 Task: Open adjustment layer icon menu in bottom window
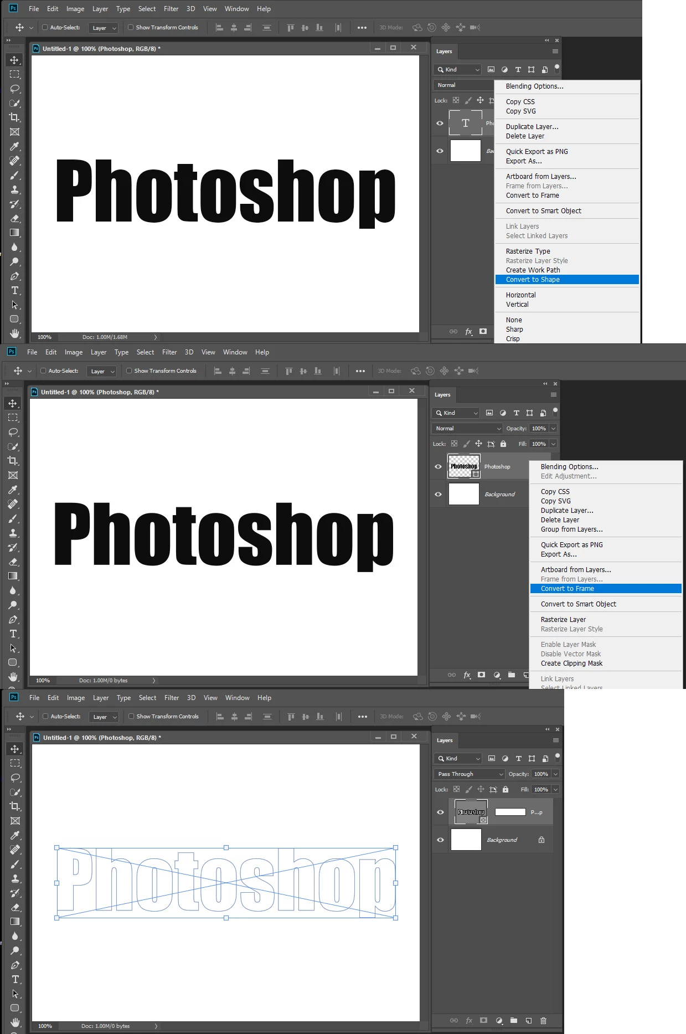coord(499,1020)
